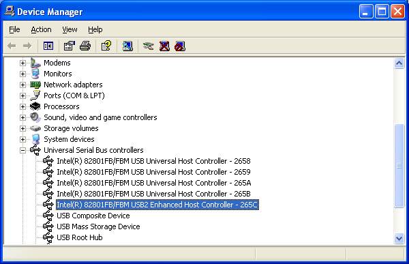Open the Help menu
This screenshot has height=264, width=409.
[95, 29]
